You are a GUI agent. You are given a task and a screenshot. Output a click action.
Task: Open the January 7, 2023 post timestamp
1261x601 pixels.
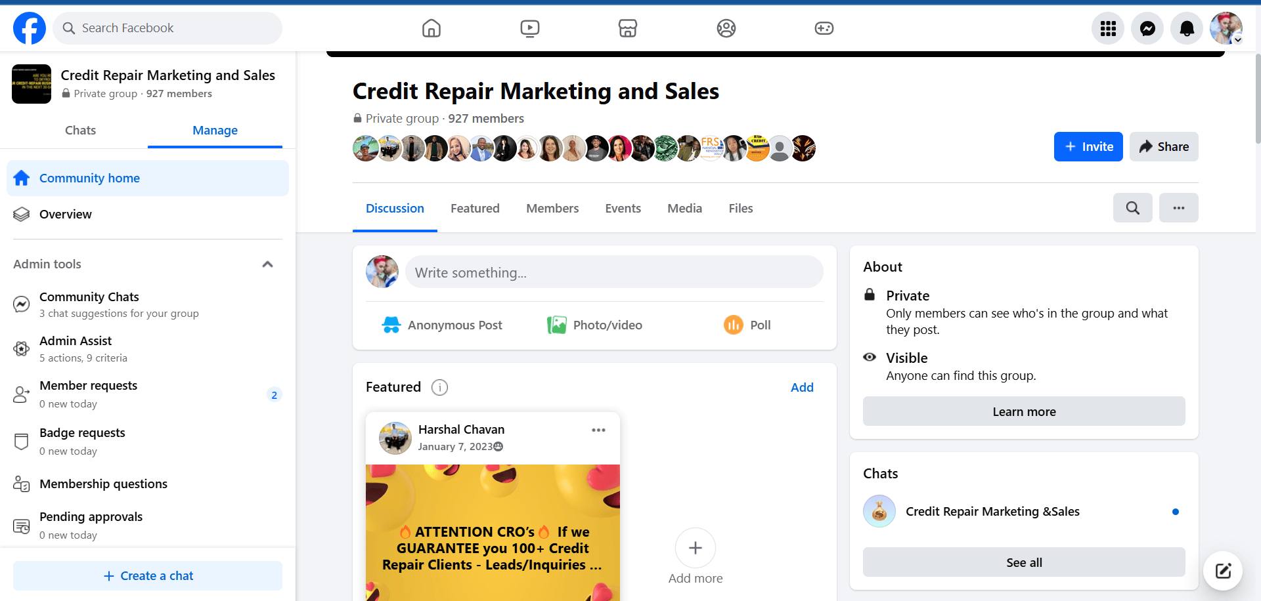click(x=455, y=447)
